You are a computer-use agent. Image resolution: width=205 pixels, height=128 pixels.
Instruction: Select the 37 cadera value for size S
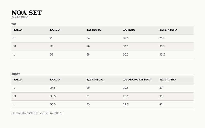point(161,88)
